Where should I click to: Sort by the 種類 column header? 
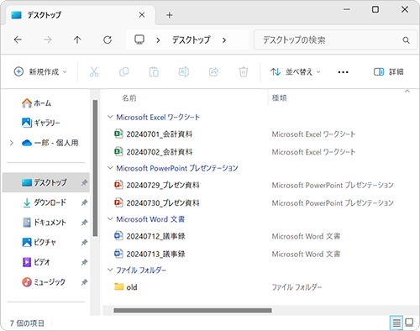click(x=279, y=98)
